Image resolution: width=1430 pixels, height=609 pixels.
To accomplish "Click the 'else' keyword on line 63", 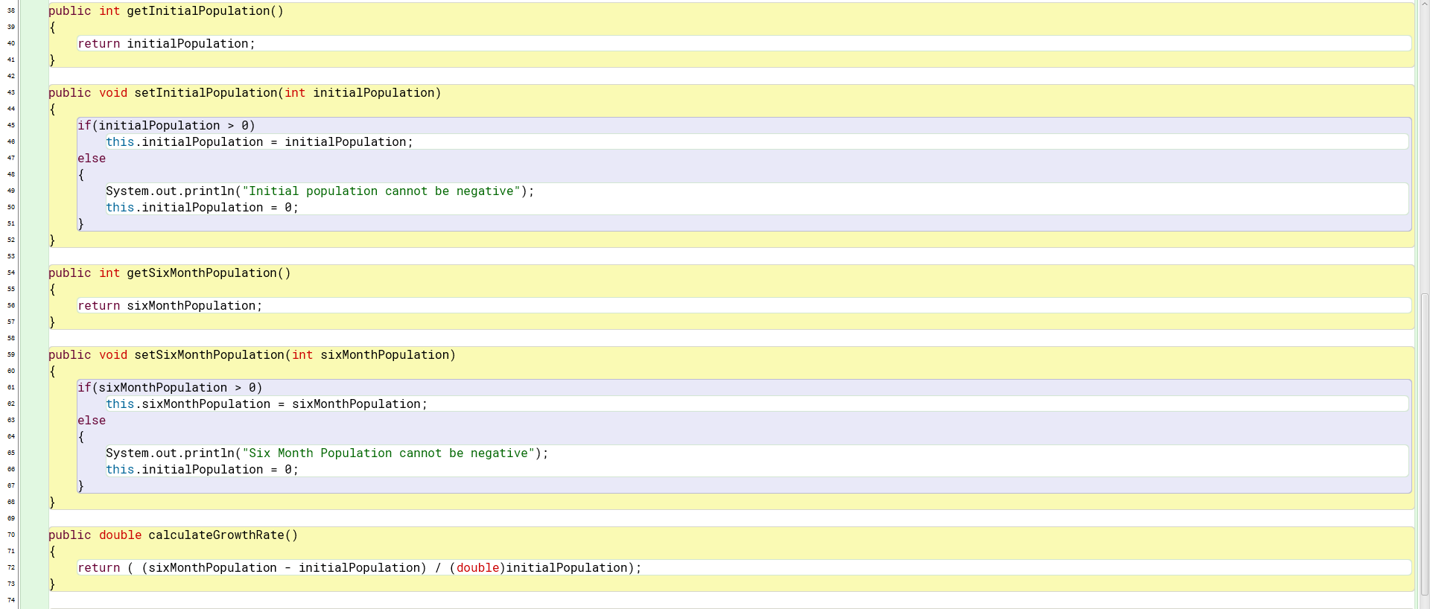I will click(x=92, y=421).
